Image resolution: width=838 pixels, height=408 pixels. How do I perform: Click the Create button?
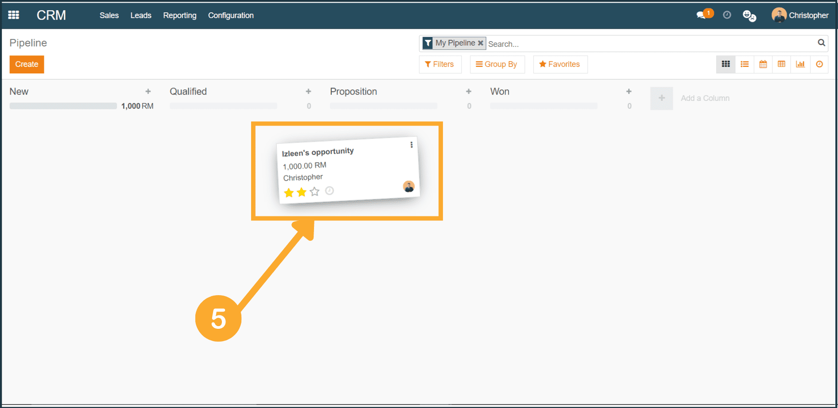click(x=27, y=65)
